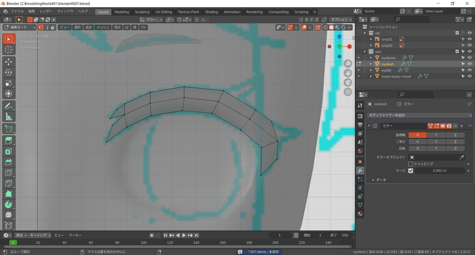Image resolution: width=475 pixels, height=255 pixels.
Task: Select the Move tool
Action: pyautogui.click(x=9, y=62)
